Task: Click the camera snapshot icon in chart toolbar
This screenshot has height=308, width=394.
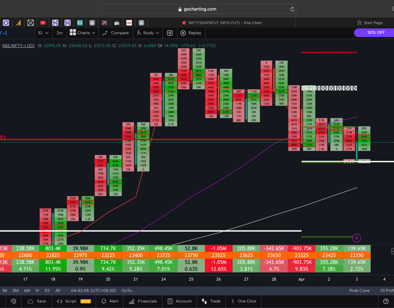Action: [170, 33]
